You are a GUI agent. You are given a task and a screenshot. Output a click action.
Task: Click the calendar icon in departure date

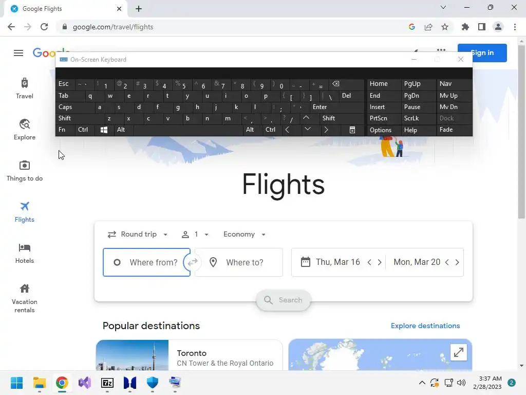pyautogui.click(x=305, y=262)
